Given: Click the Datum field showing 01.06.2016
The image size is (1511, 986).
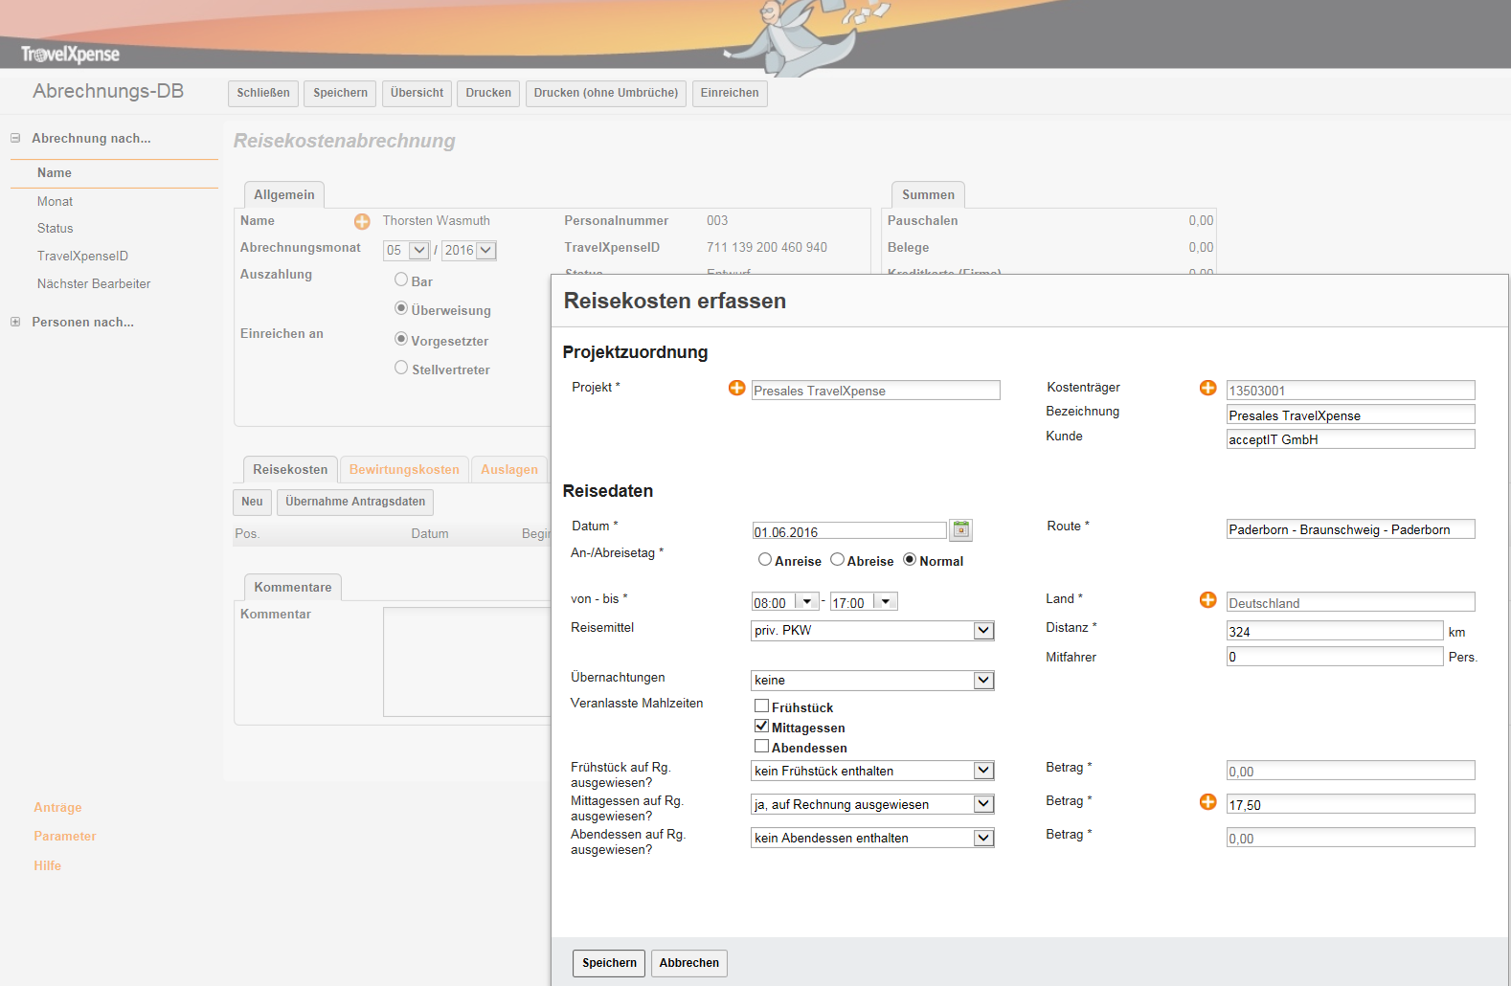Looking at the screenshot, I should pos(849,531).
